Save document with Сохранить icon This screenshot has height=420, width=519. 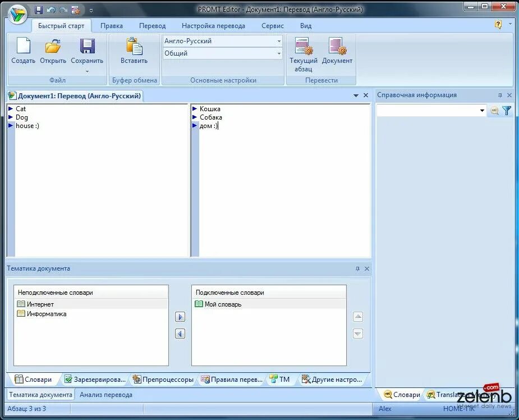click(87, 47)
